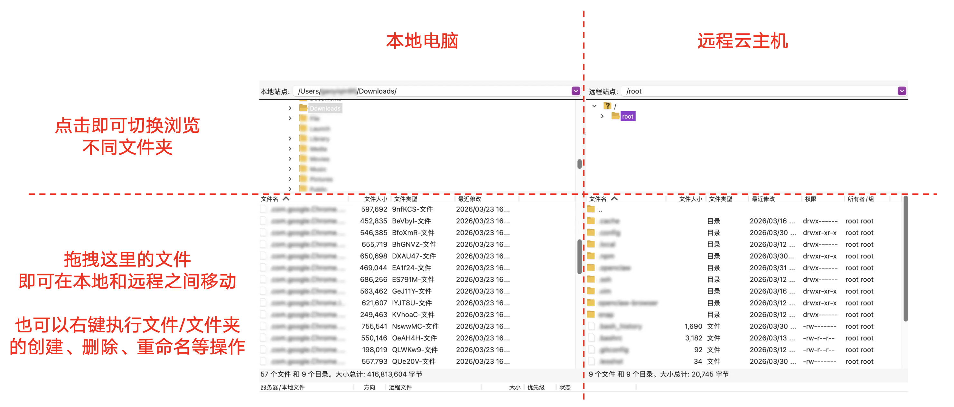Click the folder icon directly below Downloads in local tree
The width and height of the screenshot is (954, 407).
coord(304,118)
